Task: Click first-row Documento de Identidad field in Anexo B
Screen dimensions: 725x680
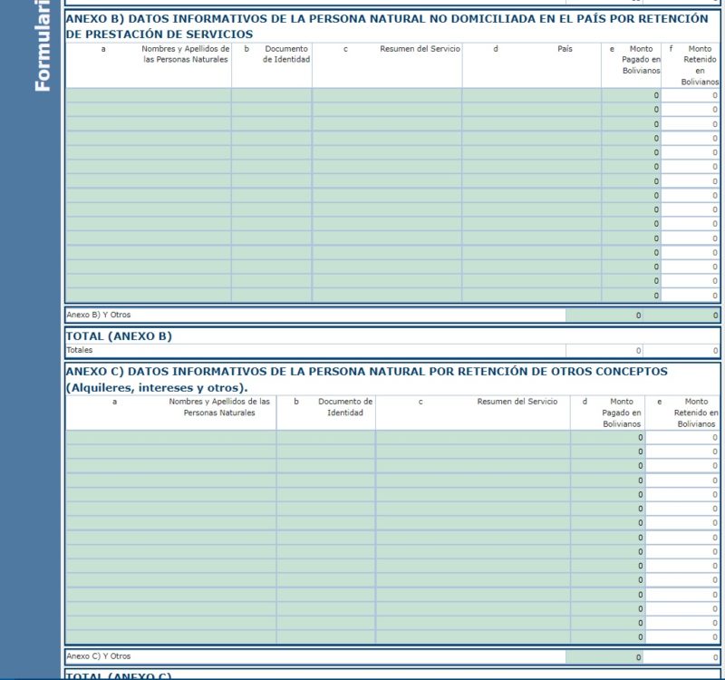Action: pyautogui.click(x=271, y=95)
